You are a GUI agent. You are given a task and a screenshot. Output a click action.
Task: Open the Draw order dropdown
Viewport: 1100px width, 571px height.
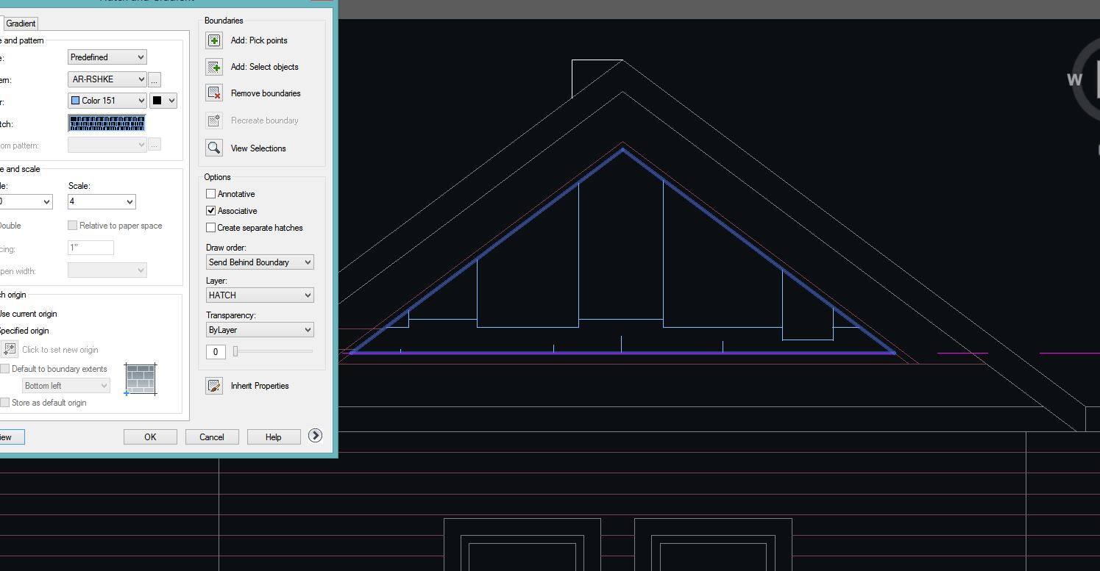(x=260, y=262)
